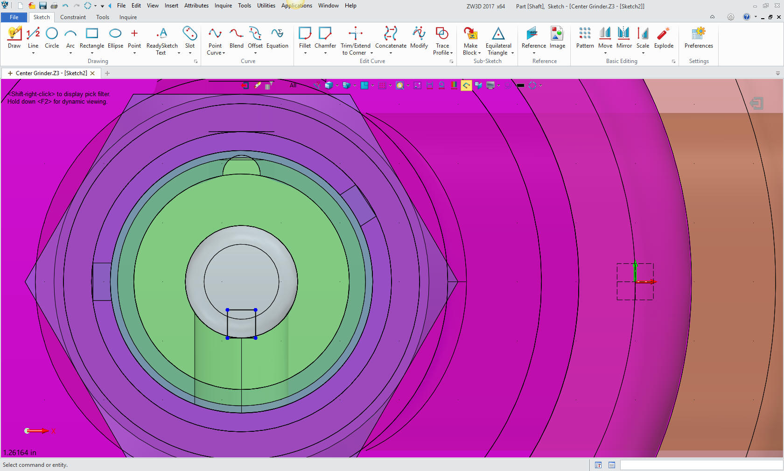
Task: Expand the Fillet tool dropdown arrow
Action: [305, 53]
